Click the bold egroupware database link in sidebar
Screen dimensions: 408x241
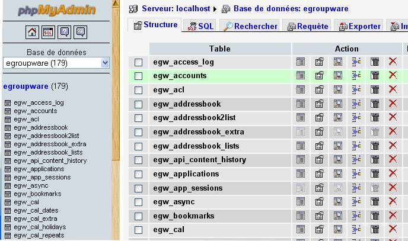[26, 86]
